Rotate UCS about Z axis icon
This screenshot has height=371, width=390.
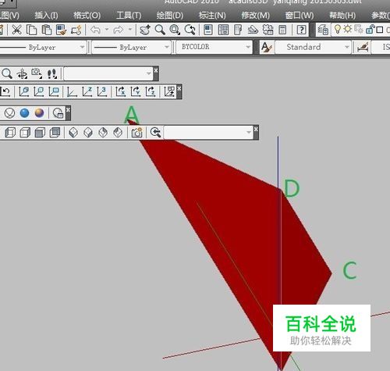click(151, 91)
